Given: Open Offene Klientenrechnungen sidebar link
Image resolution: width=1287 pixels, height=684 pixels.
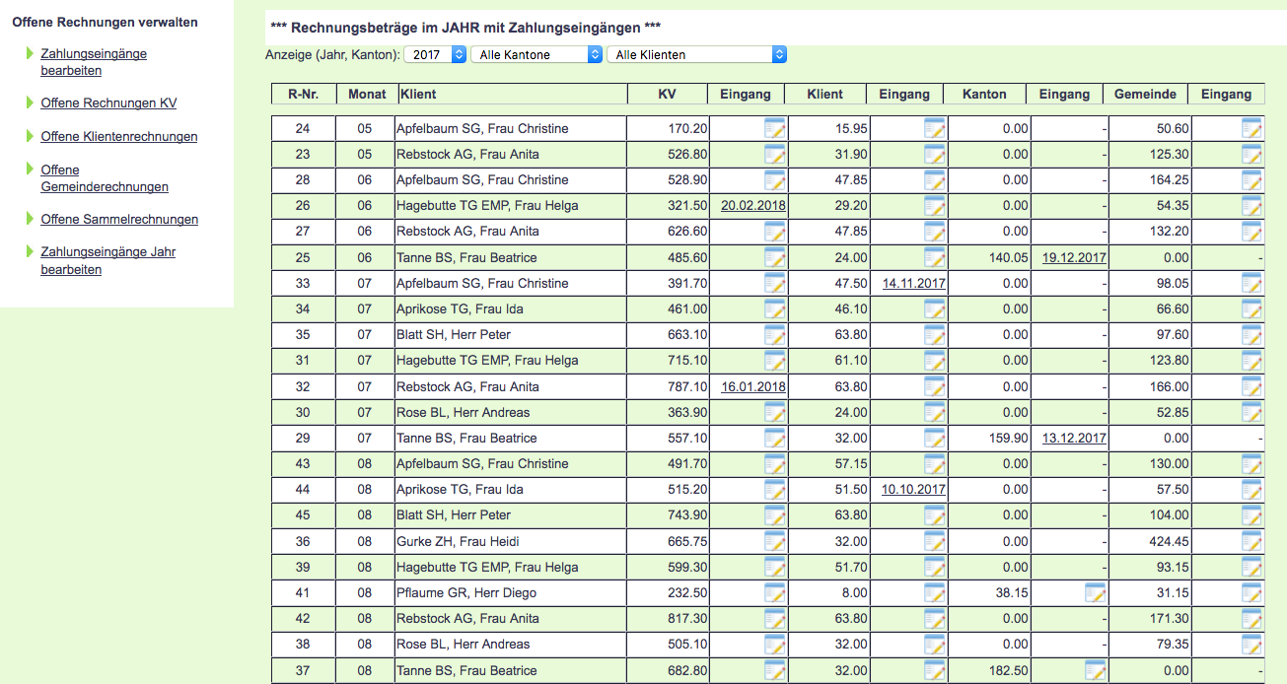Looking at the screenshot, I should pyautogui.click(x=118, y=137).
